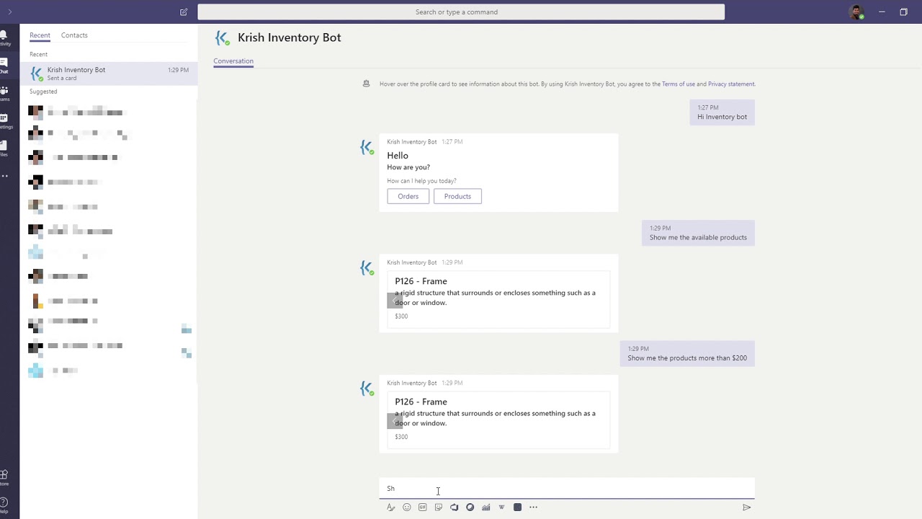Switch to the Recent tab
This screenshot has width=922, height=519.
point(40,35)
